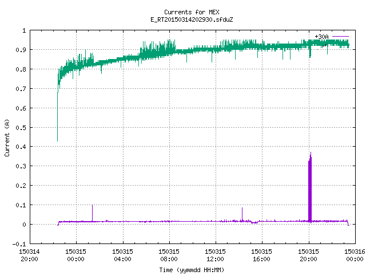This screenshot has width=366, height=275.
Task: Click the x-axis label 'Time (yymmdd HH:MM)'
Action: 192,270
